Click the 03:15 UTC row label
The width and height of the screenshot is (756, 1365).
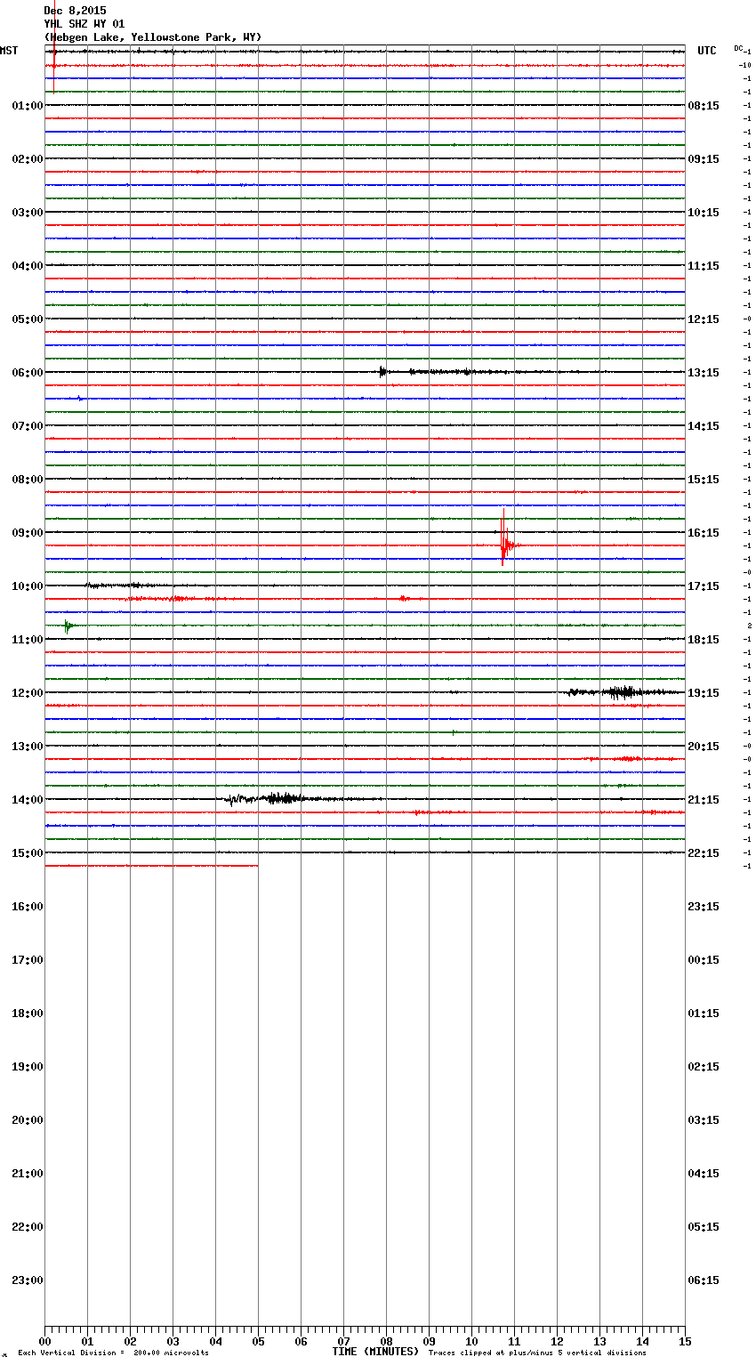(x=704, y=1120)
